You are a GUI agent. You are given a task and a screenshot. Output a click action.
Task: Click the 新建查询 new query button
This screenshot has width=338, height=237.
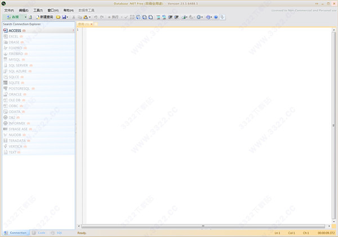[x=45, y=17]
